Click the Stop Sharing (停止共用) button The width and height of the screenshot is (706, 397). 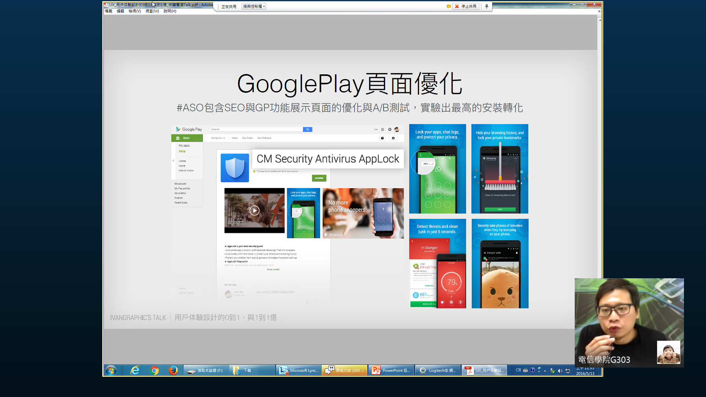pyautogui.click(x=466, y=6)
